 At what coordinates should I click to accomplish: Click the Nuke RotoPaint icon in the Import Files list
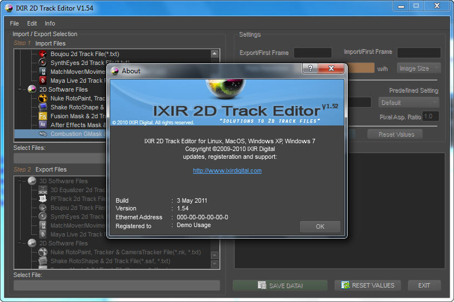[43, 98]
